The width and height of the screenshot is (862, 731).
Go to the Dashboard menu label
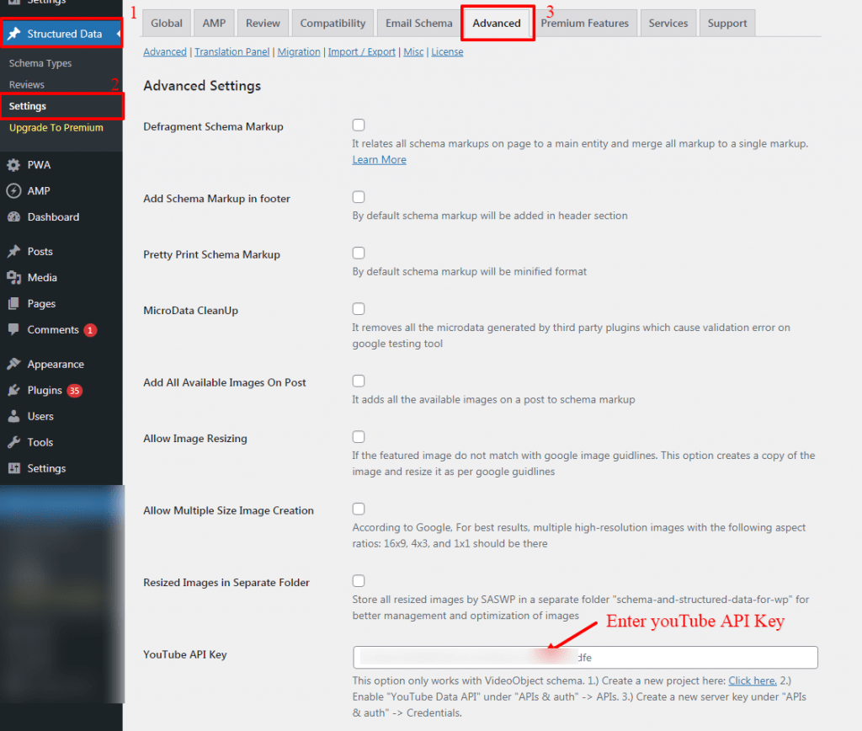pyautogui.click(x=53, y=216)
